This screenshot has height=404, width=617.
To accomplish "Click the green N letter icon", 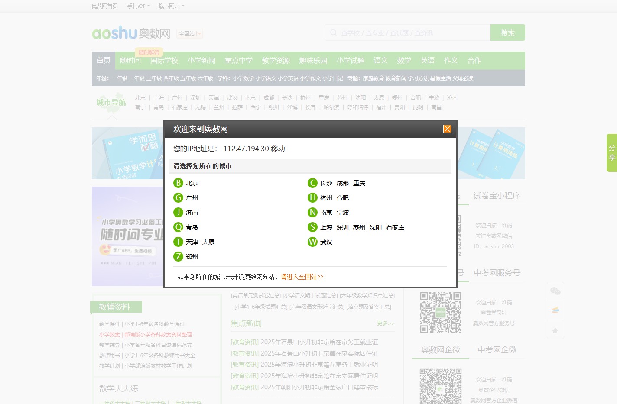I will point(312,213).
